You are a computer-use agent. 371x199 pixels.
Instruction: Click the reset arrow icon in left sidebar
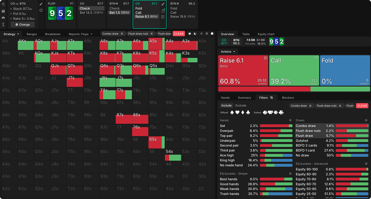pos(3,4)
